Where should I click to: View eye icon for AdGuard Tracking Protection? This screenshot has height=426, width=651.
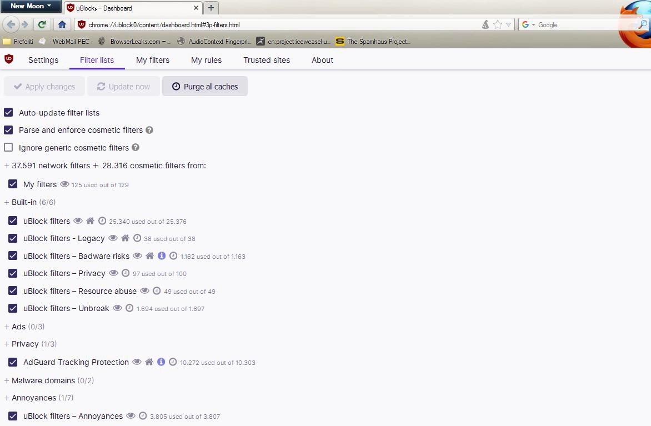pyautogui.click(x=137, y=362)
